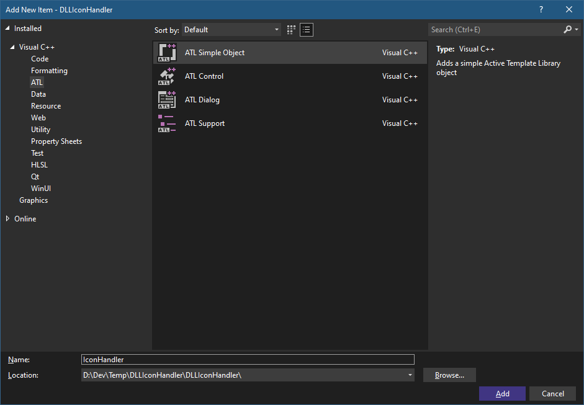Switch to small icons view
Image resolution: width=584 pixels, height=405 pixels.
(x=292, y=30)
